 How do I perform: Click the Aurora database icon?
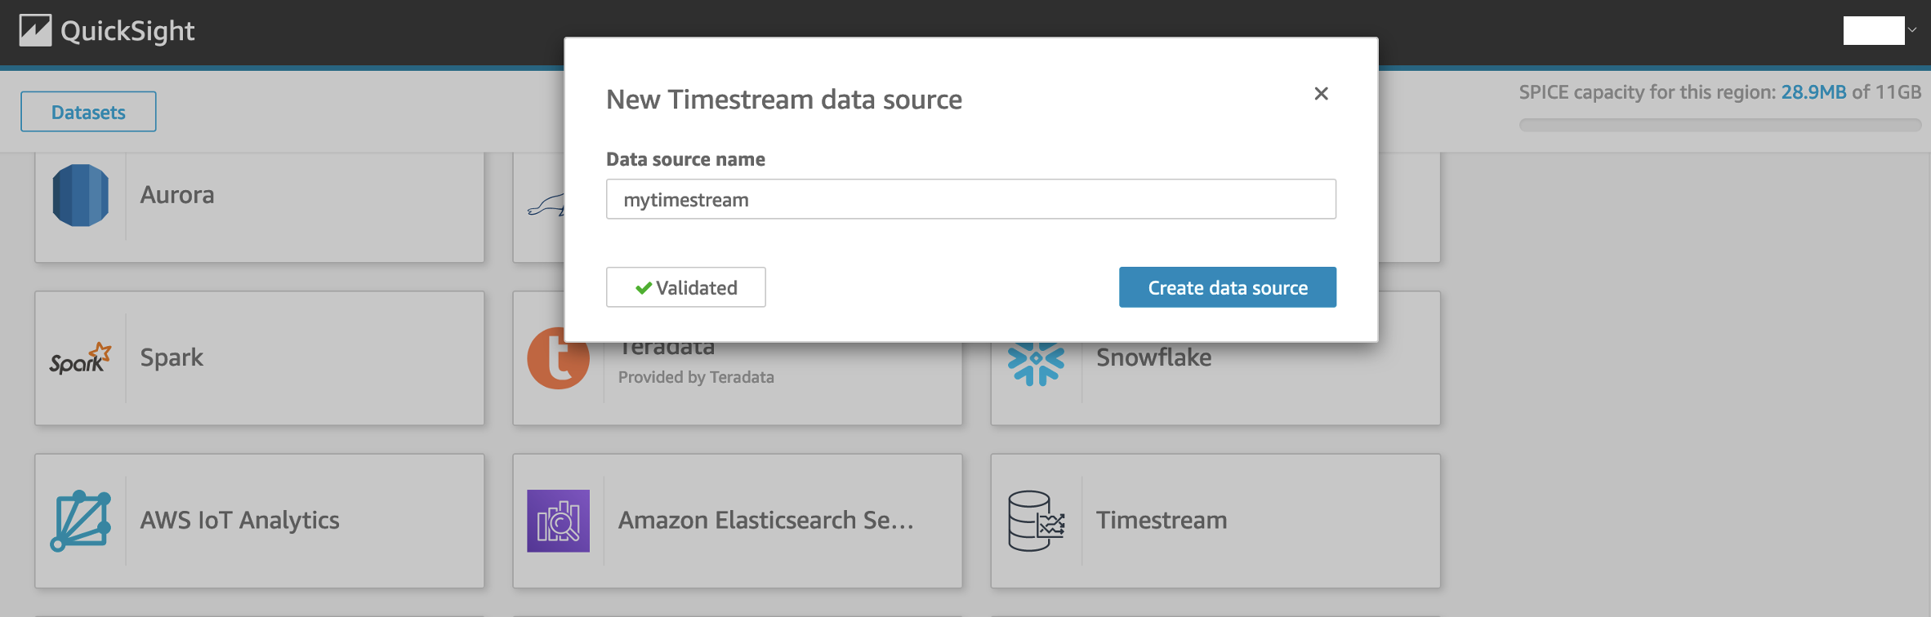coord(80,195)
